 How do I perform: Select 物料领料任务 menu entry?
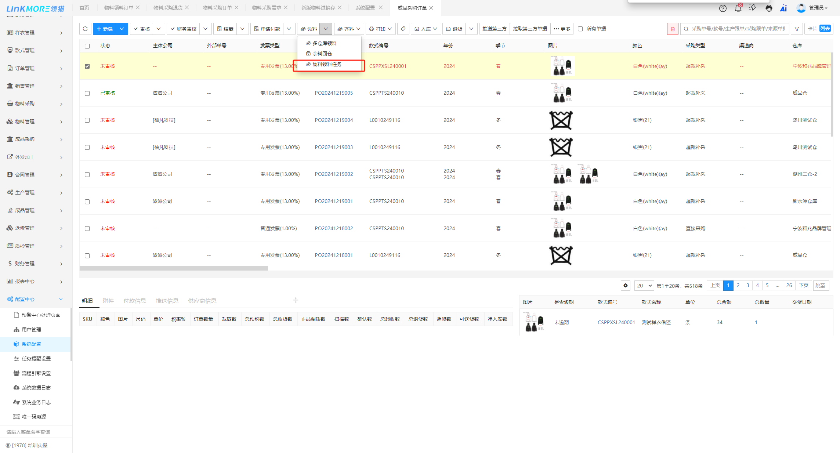point(327,64)
